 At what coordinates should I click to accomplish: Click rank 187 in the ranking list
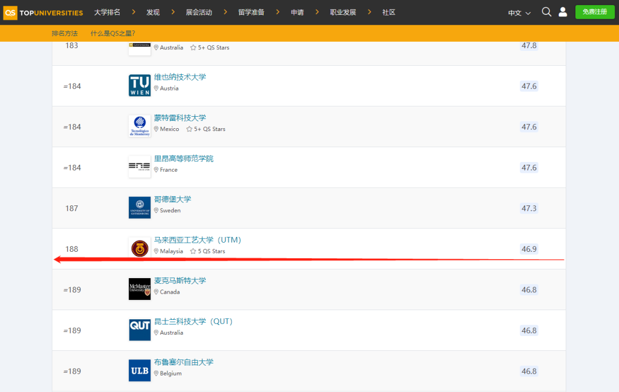(x=72, y=208)
